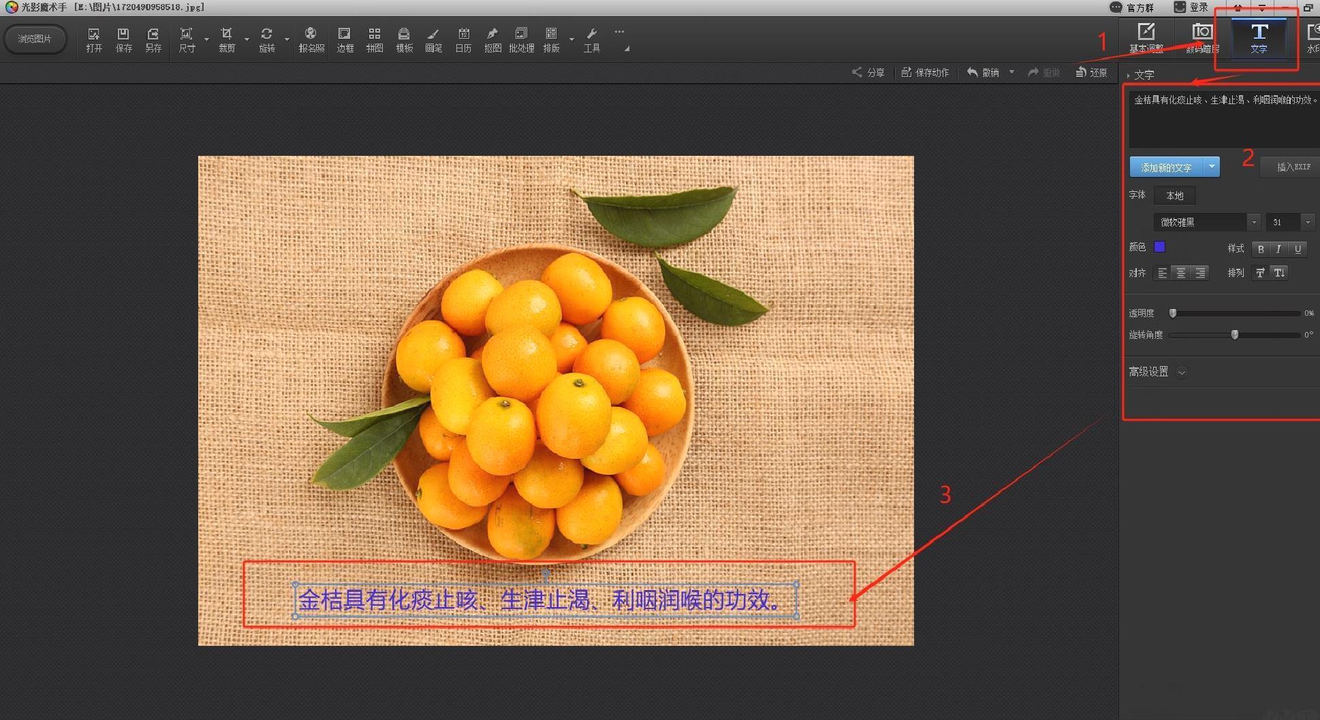Open the 抠图 cutout tool
This screenshot has height=720, width=1320.
[492, 40]
